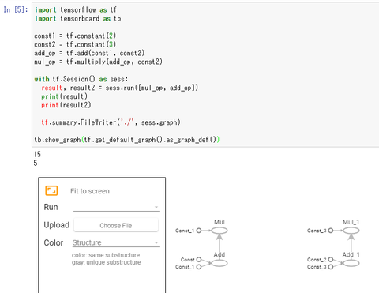This screenshot has height=293, width=379.
Task: Click the Const_1 circle feeding Mul
Action: 199,231
